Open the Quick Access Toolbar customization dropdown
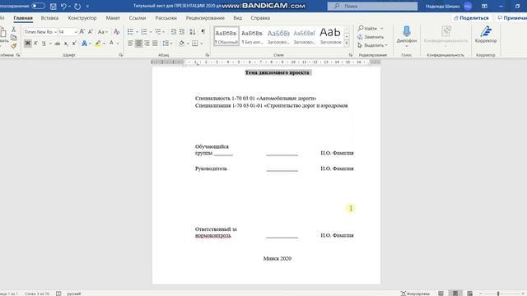The width and height of the screenshot is (527, 296). (87, 6)
